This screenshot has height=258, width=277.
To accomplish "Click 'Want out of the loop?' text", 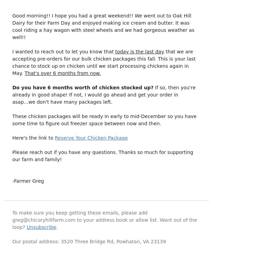I will pyautogui.click(x=105, y=224).
